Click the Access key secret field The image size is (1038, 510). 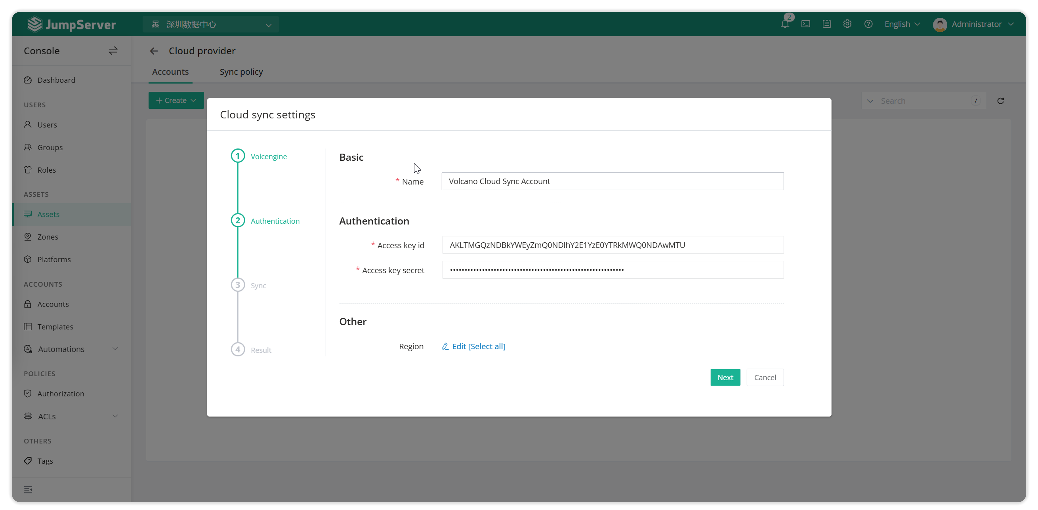coord(612,270)
